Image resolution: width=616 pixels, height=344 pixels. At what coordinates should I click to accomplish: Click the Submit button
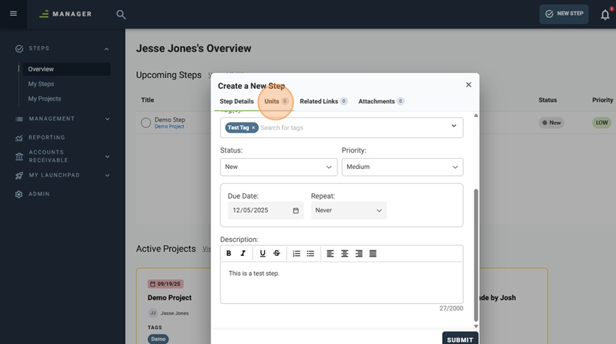[x=460, y=339]
